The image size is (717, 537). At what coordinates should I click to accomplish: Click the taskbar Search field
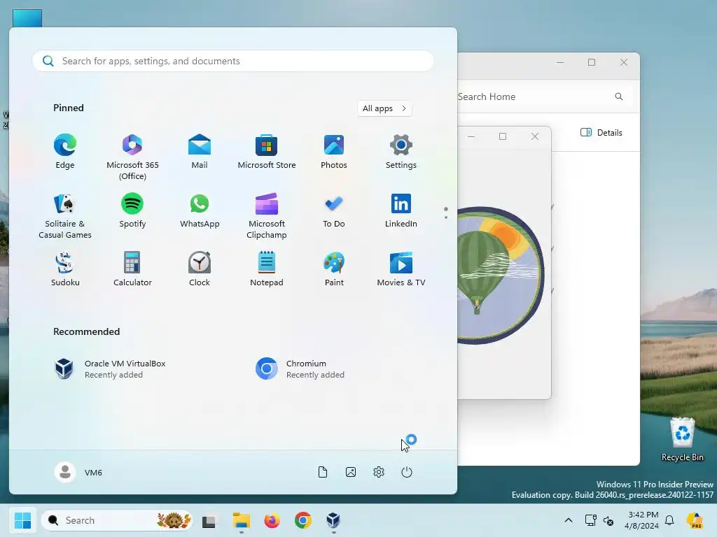[117, 520]
